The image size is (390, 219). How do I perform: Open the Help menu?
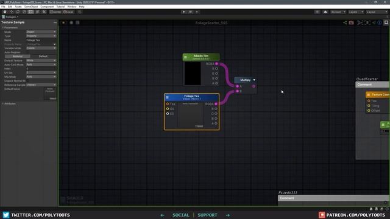point(82,7)
